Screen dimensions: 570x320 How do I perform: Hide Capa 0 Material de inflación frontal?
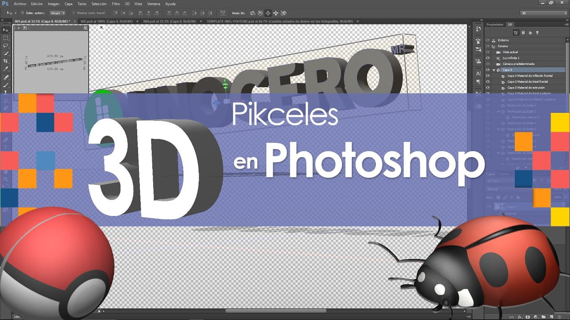(488, 76)
